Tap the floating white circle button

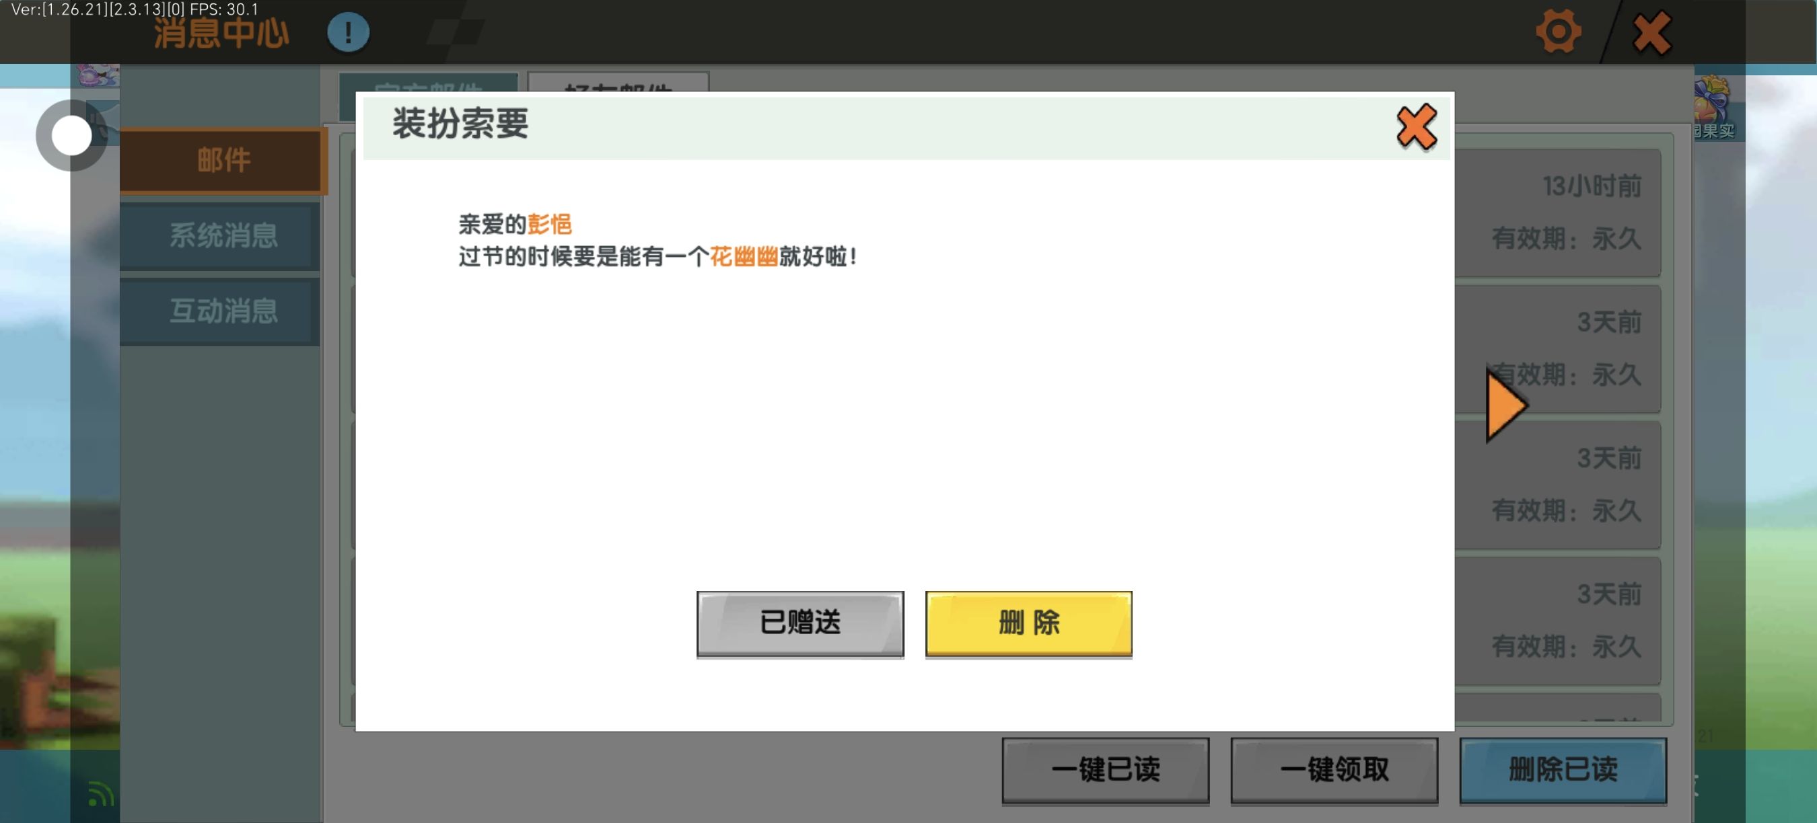pos(71,135)
